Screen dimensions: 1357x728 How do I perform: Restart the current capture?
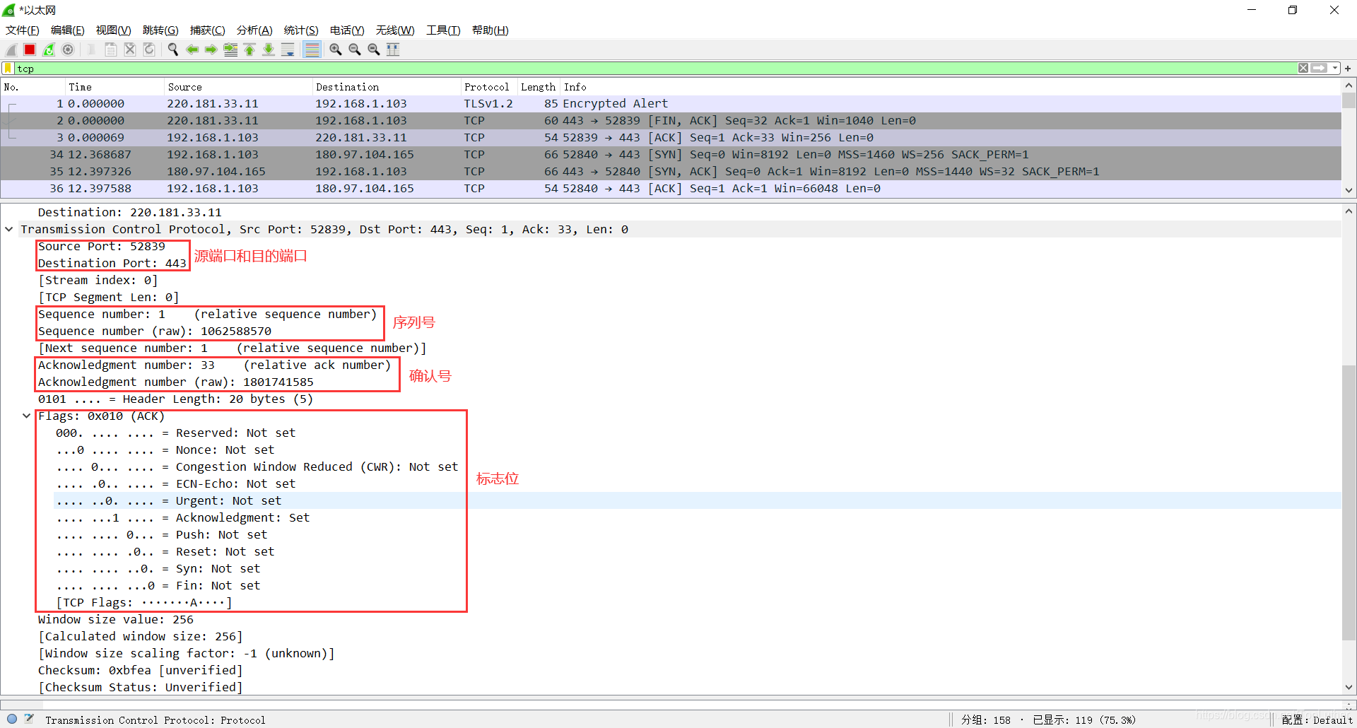point(49,49)
